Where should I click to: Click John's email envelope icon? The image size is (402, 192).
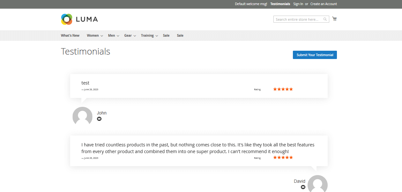click(99, 119)
